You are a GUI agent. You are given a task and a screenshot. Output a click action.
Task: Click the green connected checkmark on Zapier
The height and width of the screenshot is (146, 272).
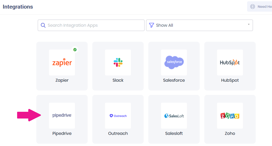75,50
